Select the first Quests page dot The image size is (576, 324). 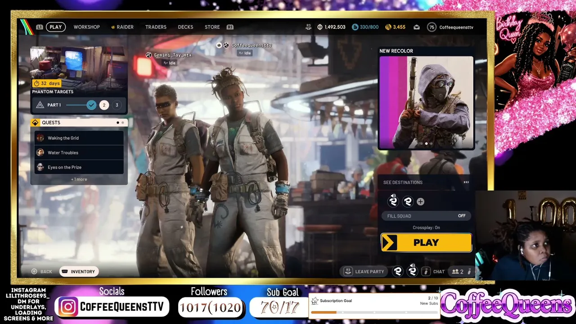pyautogui.click(x=118, y=122)
